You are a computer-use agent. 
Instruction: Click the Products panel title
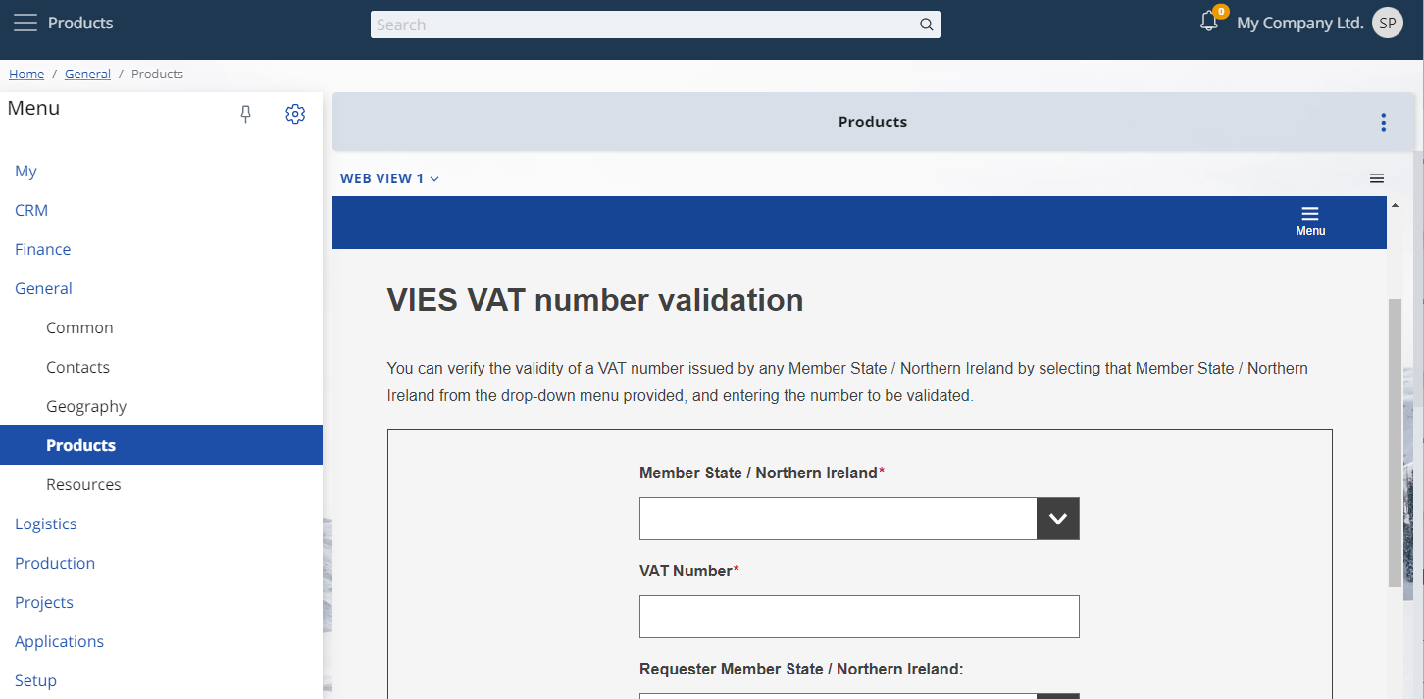click(873, 123)
